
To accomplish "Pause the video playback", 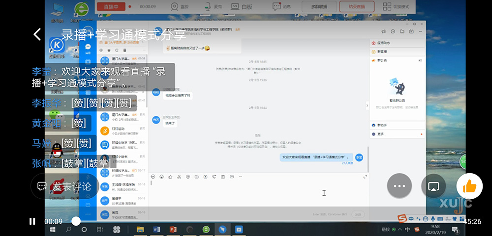I will coord(32,221).
